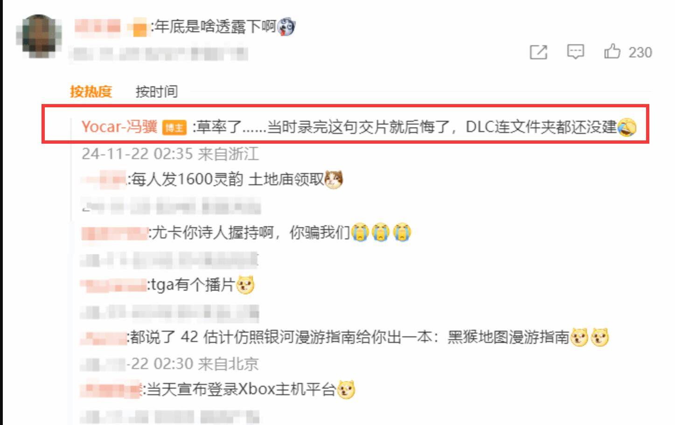675x425 pixels.
Task: Like the comment with thumbs-up icon
Action: [612, 51]
